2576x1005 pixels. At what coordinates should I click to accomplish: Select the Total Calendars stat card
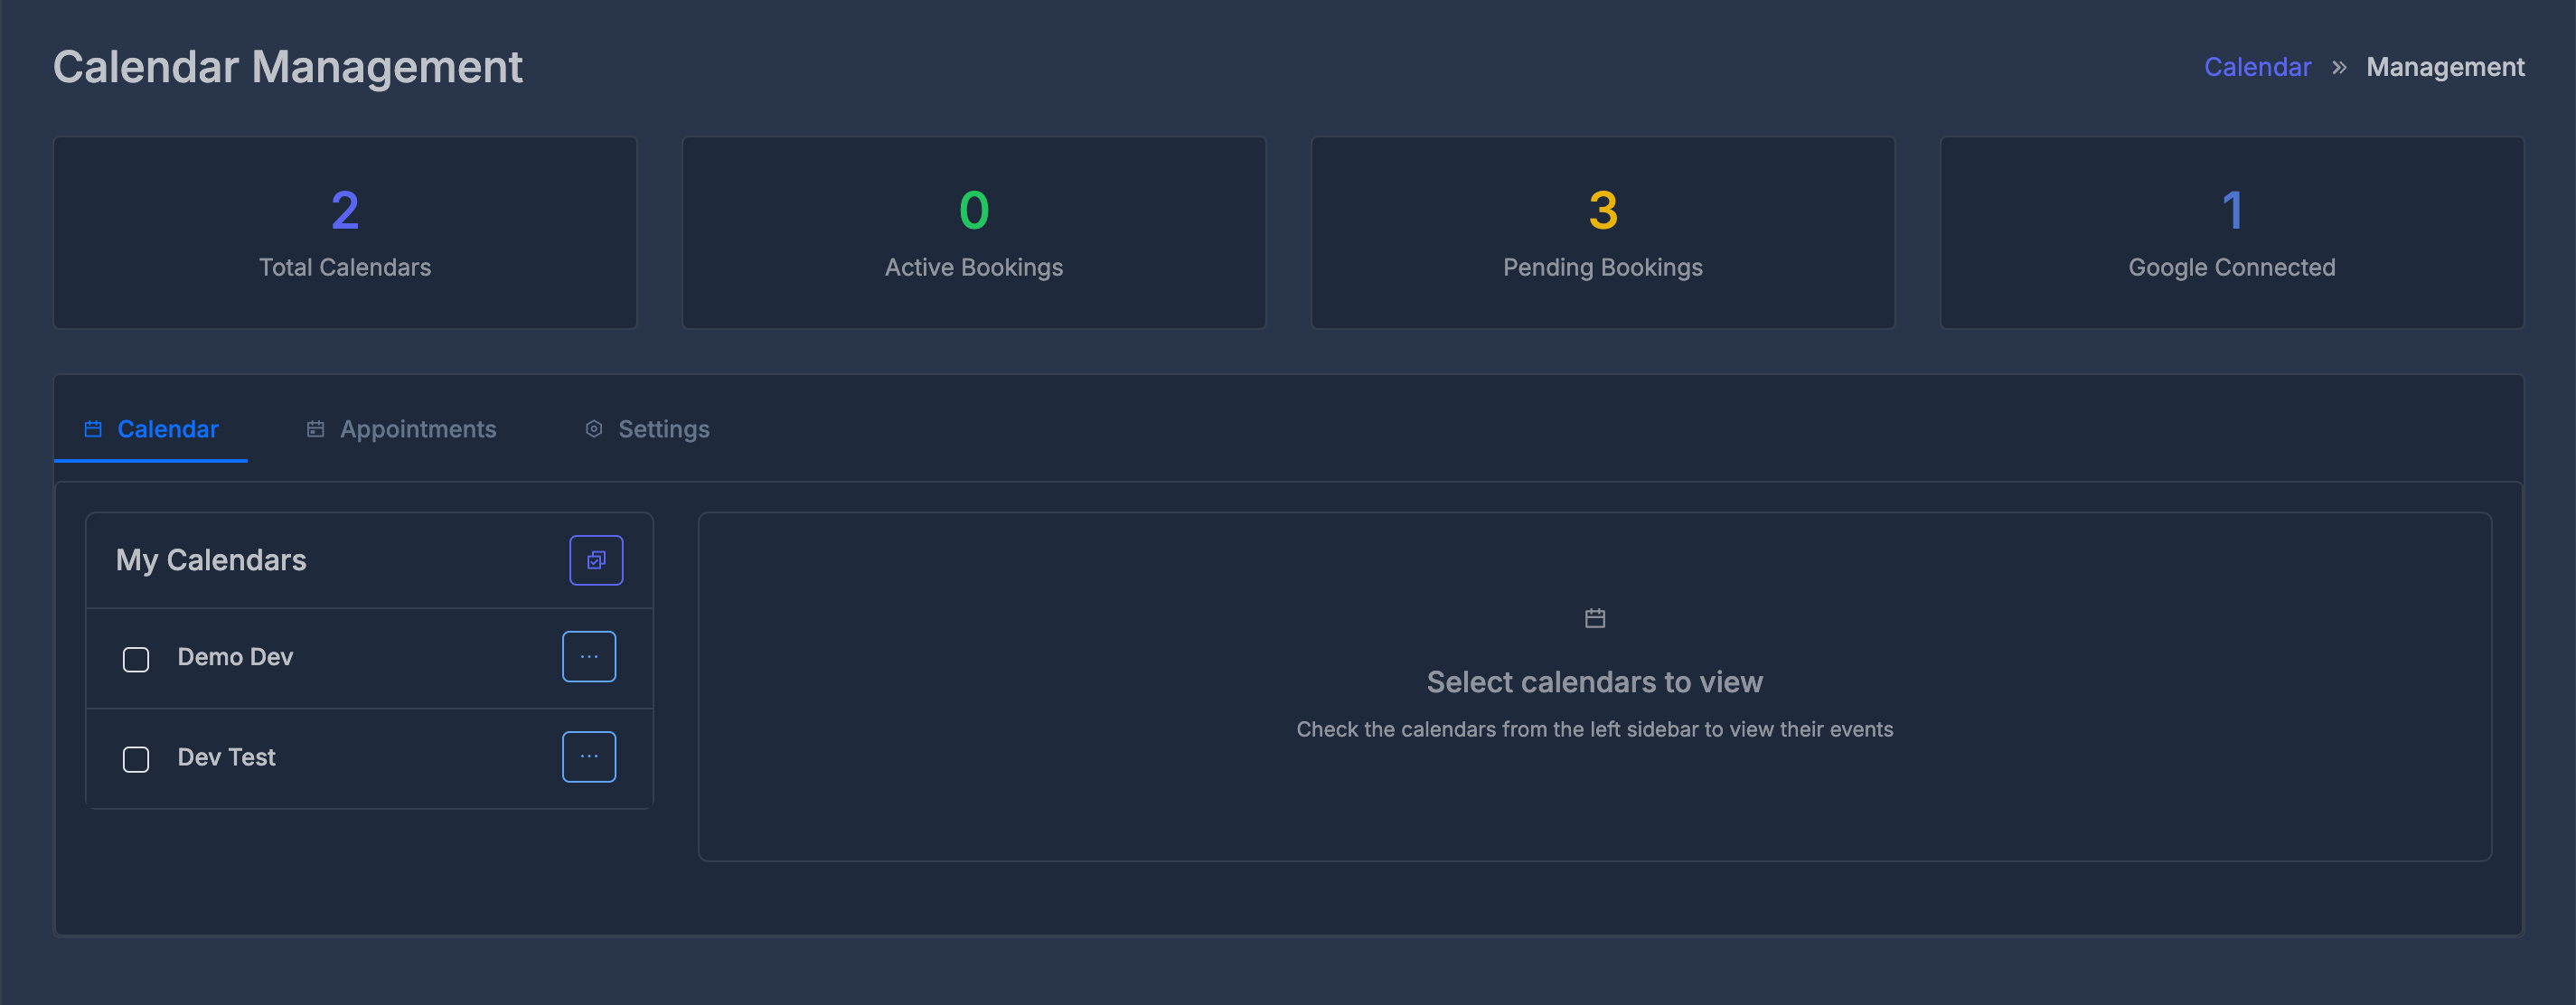(345, 233)
